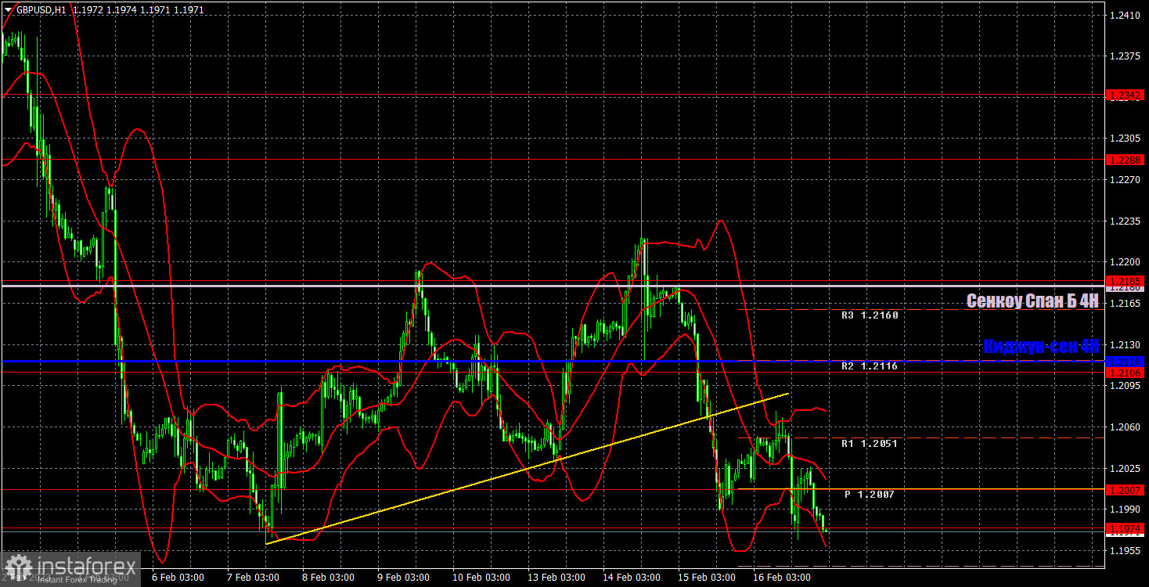Screen dimensions: 1149x587
Task: Select the 1.2235 axis price value
Action: 1126,221
